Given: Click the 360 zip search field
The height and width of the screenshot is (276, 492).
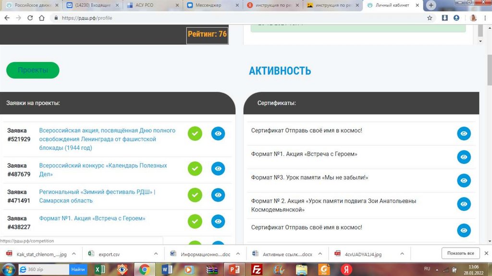Looking at the screenshot, I should [44, 269].
